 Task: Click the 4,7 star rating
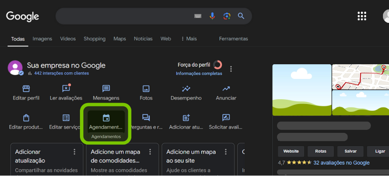(295, 163)
